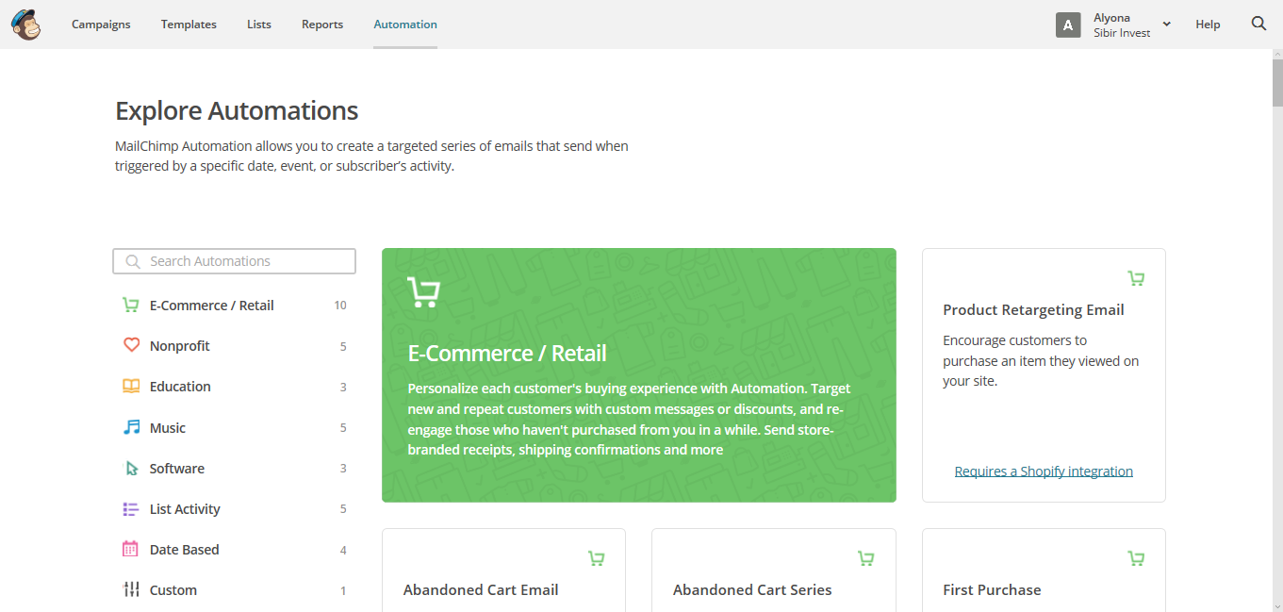1283x612 pixels.
Task: Open the Lists page
Action: pos(259,25)
